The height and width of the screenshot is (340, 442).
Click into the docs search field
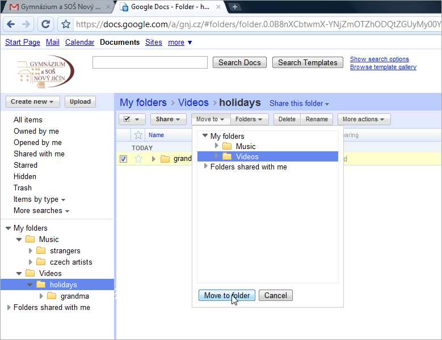point(150,62)
